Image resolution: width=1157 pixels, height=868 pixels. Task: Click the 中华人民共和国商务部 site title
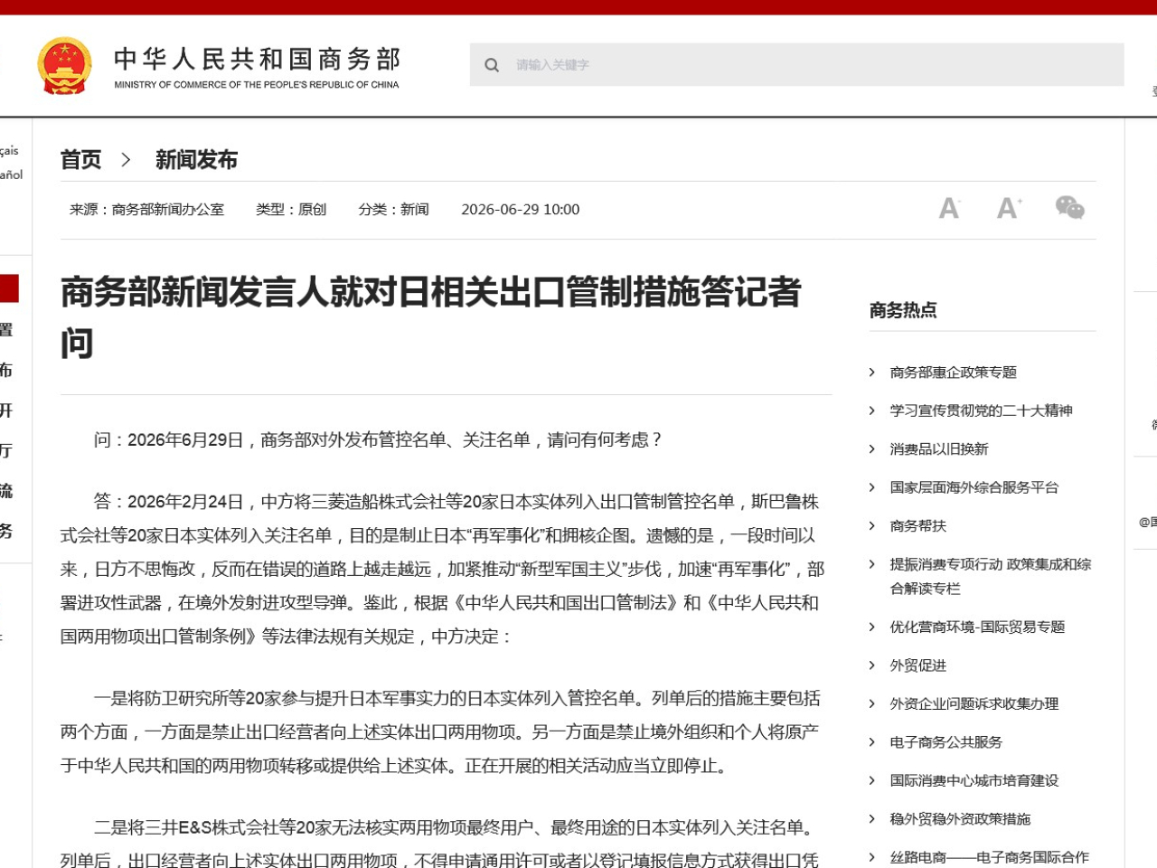pos(257,60)
